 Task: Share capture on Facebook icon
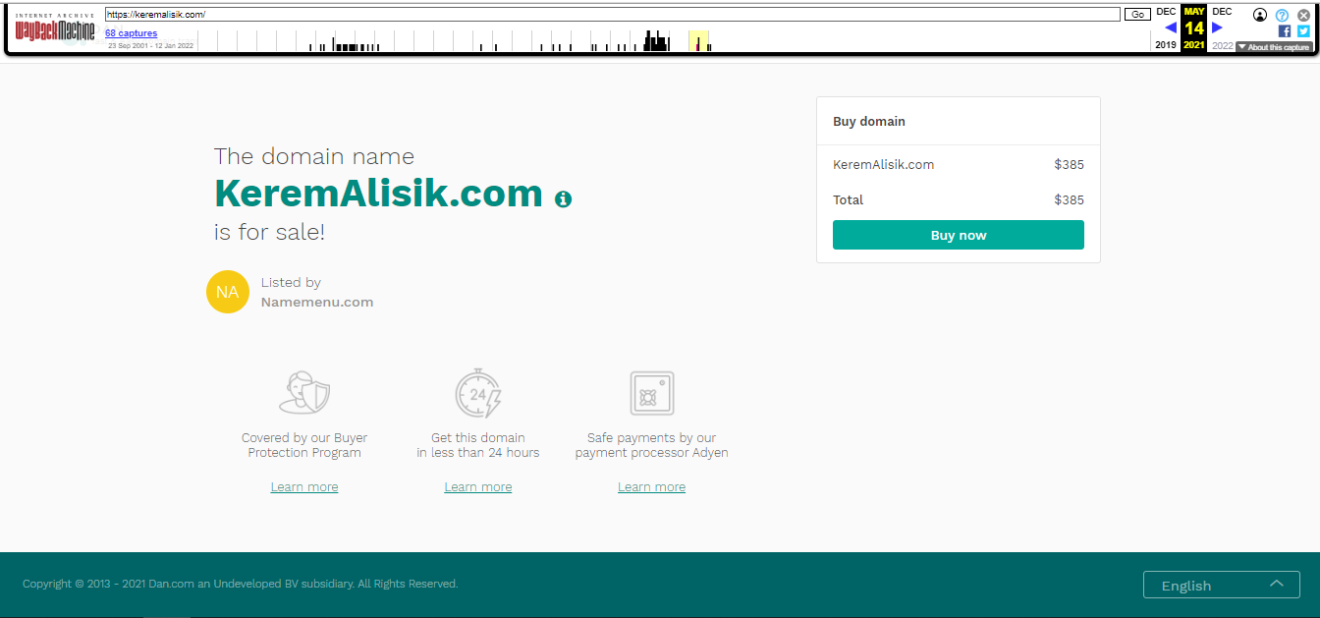click(x=1285, y=31)
